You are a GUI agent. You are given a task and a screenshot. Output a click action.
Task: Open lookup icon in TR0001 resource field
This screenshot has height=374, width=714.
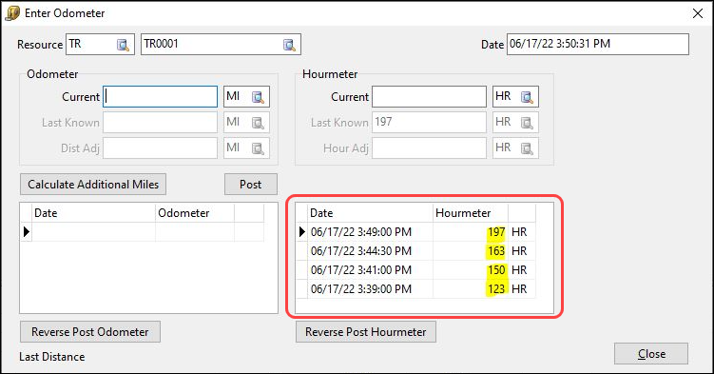click(x=289, y=45)
